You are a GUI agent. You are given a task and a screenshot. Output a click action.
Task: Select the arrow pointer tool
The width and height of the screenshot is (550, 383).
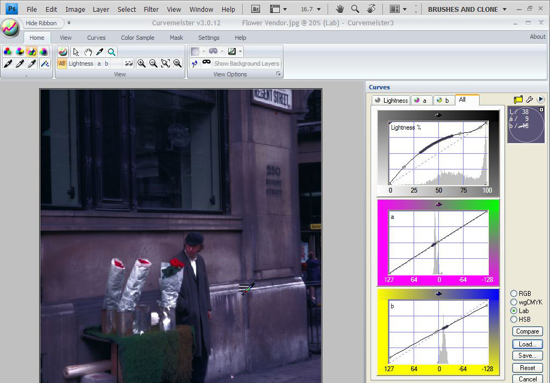76,52
